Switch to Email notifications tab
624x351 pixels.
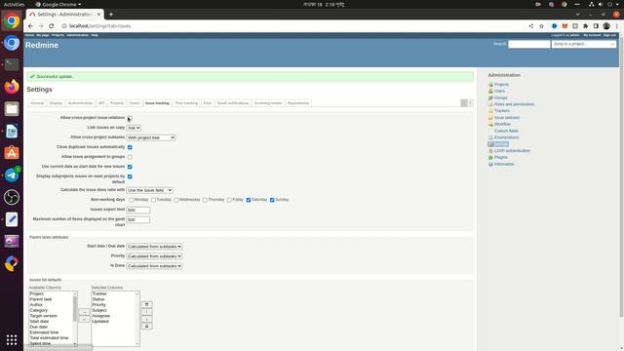(233, 103)
